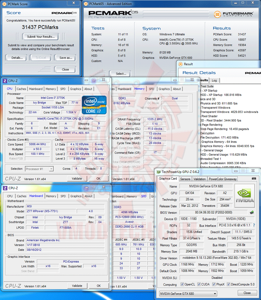Toggle the OpenCL checkbox in GPU-Z
Screen dimensions: 261x300
click(x=182, y=284)
